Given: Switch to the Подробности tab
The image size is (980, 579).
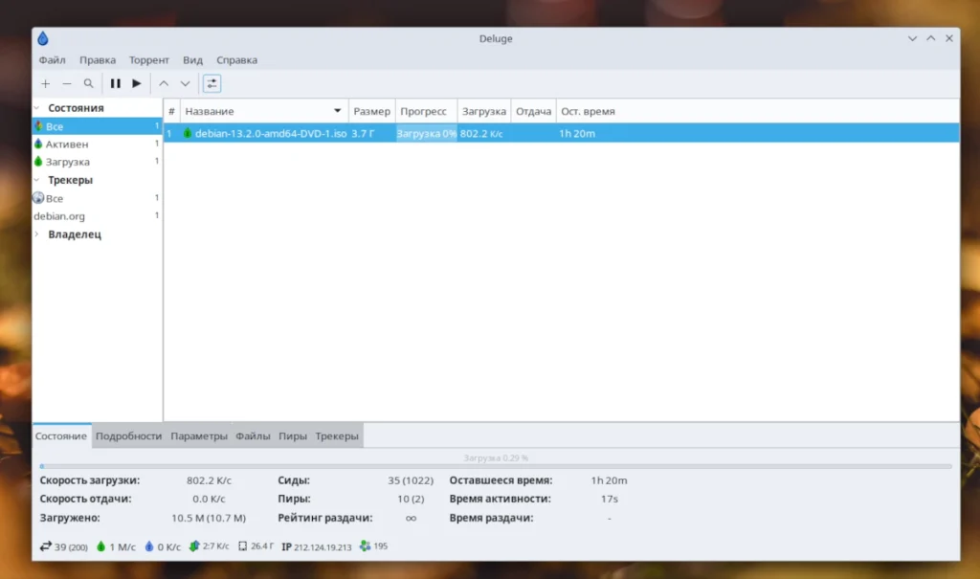Looking at the screenshot, I should coord(129,435).
